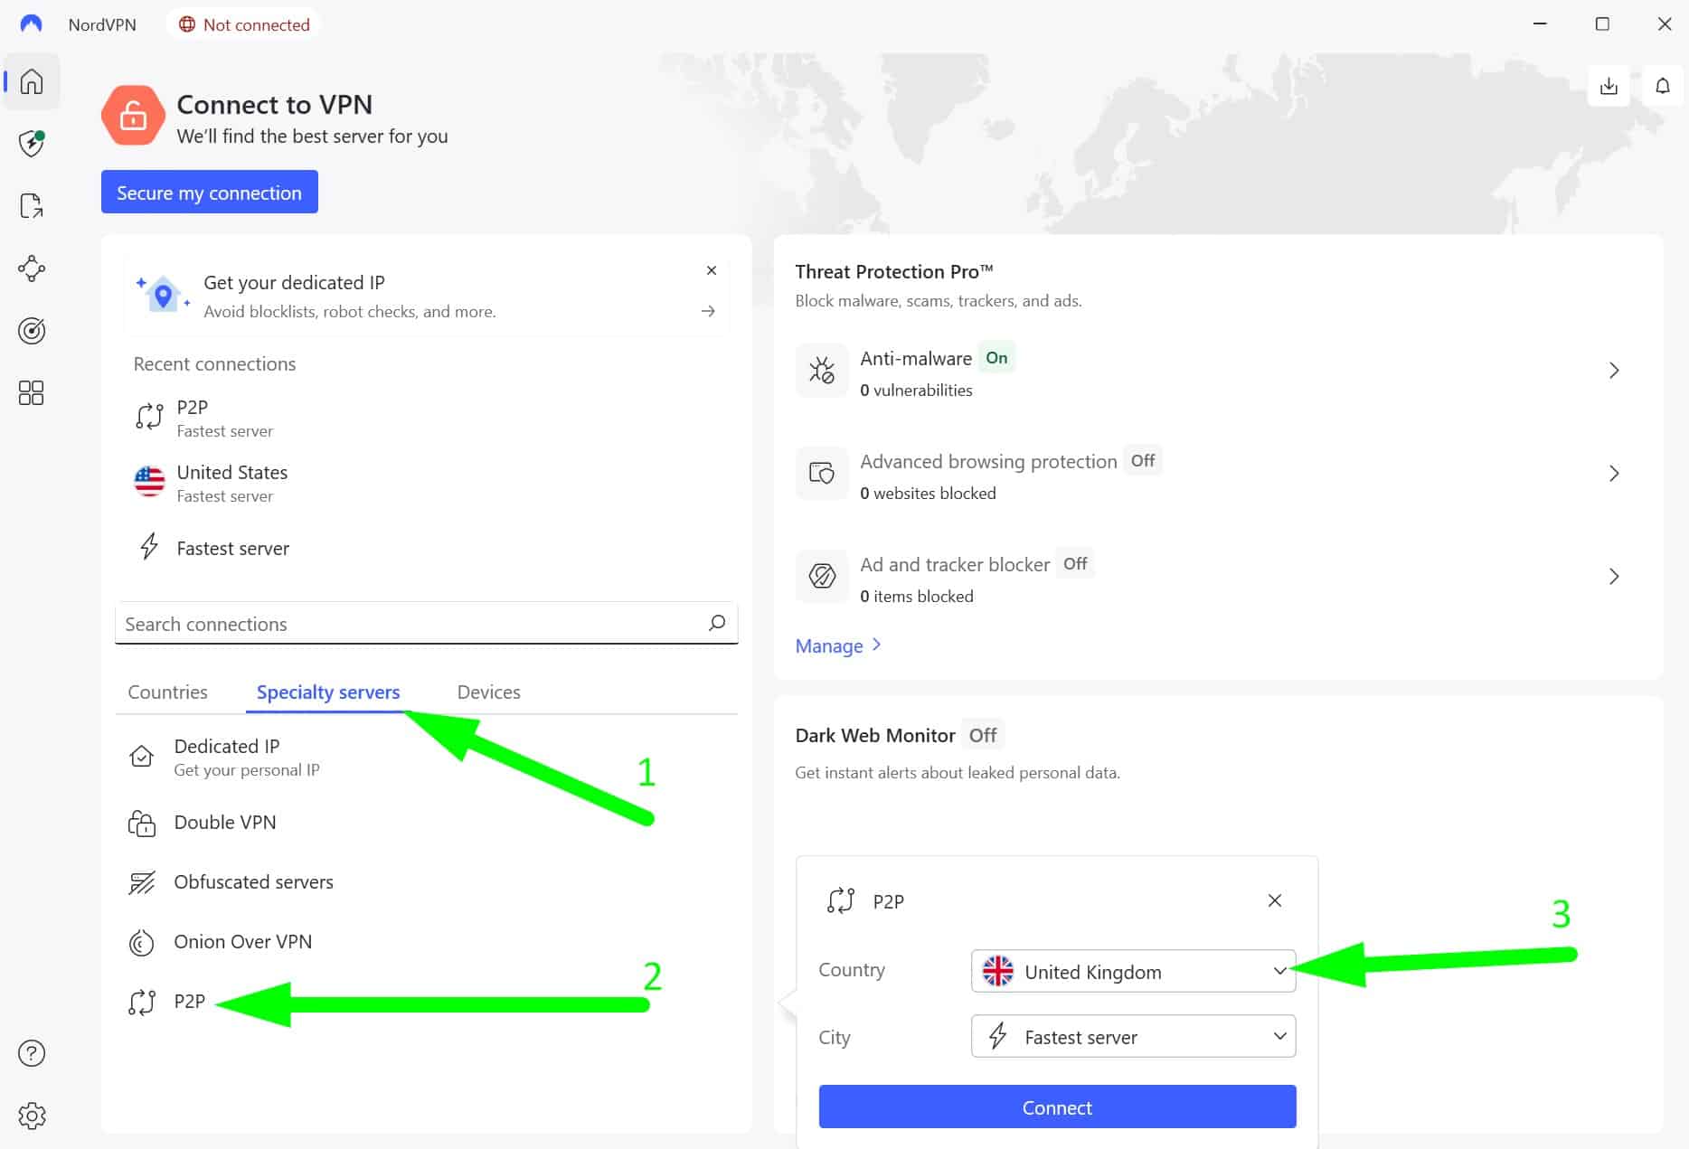This screenshot has height=1149, width=1689.
Task: Click the Anti-malware bug icon
Action: coord(822,371)
